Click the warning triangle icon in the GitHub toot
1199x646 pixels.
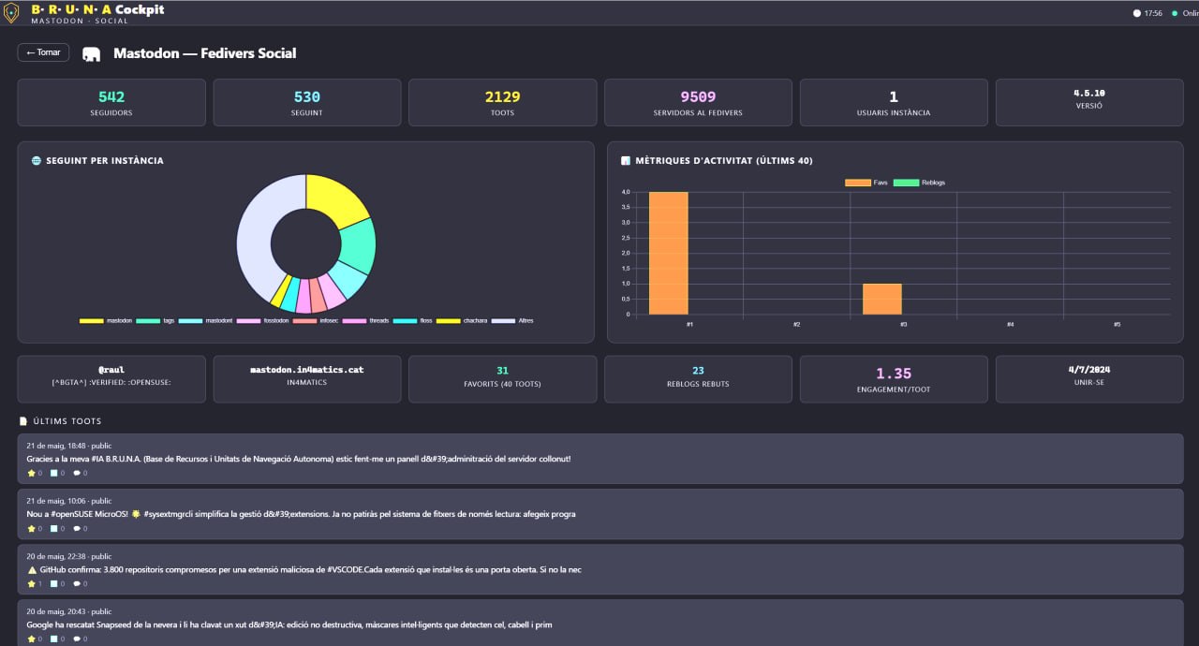pos(32,569)
